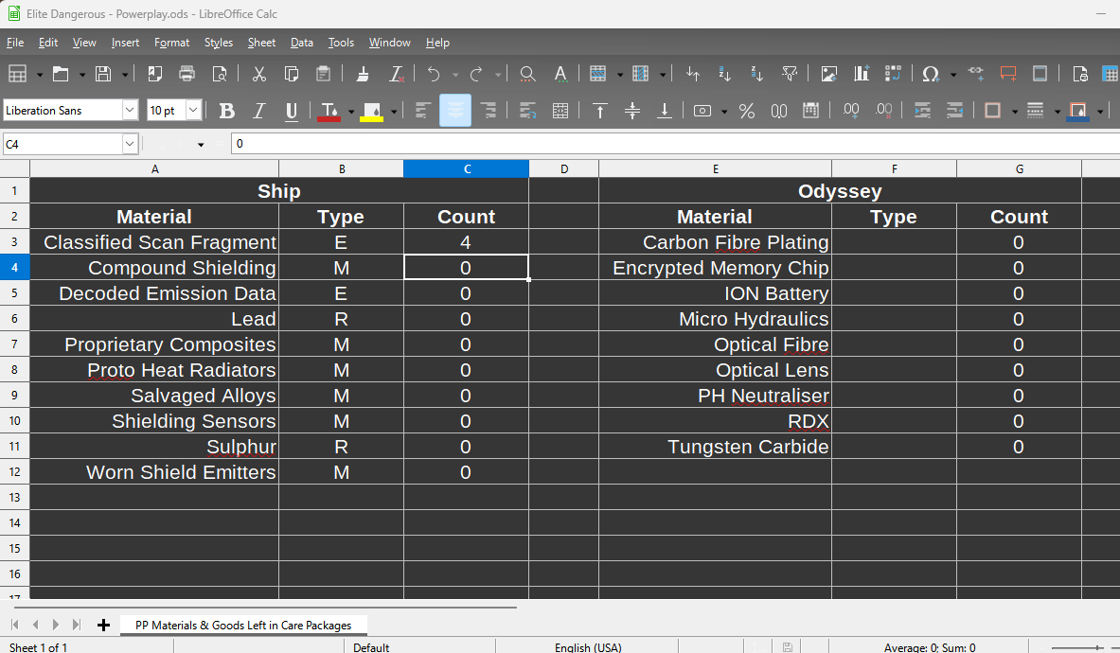Open the Sheet menu
This screenshot has width=1120, height=653.
pos(261,43)
